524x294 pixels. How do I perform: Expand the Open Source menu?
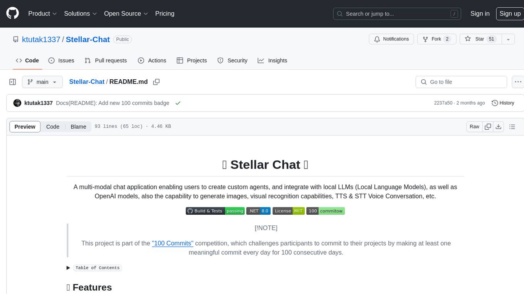coord(126,13)
